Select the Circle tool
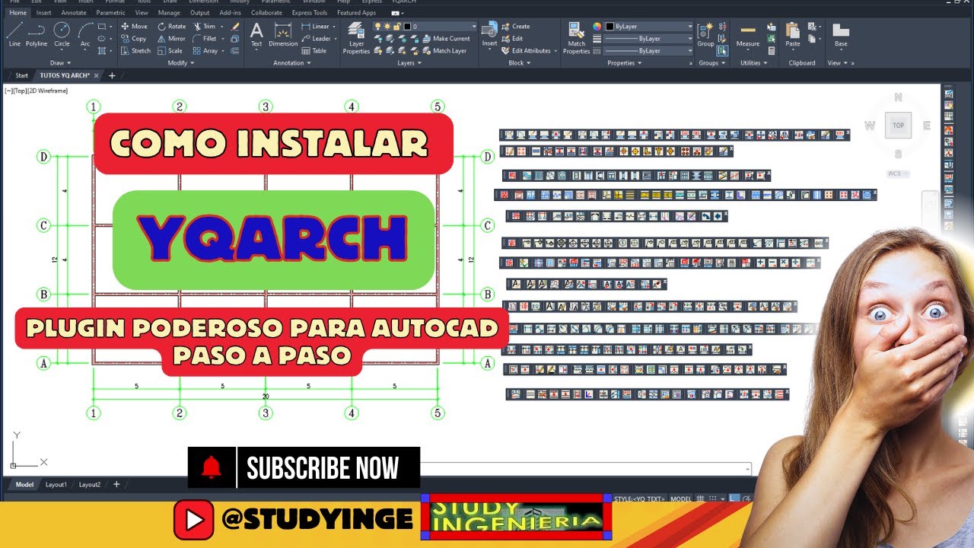 pos(62,35)
